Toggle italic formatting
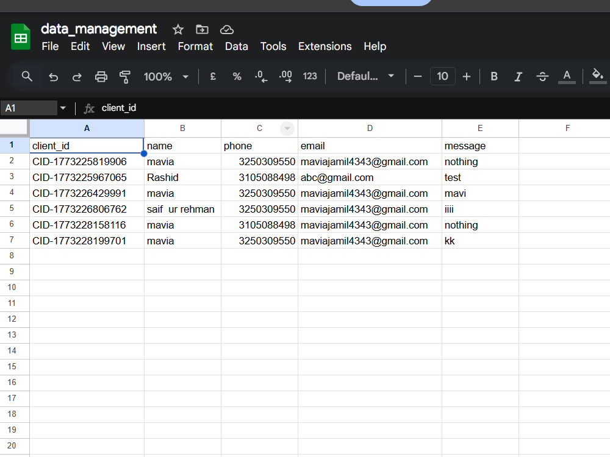The width and height of the screenshot is (610, 457). coord(518,77)
